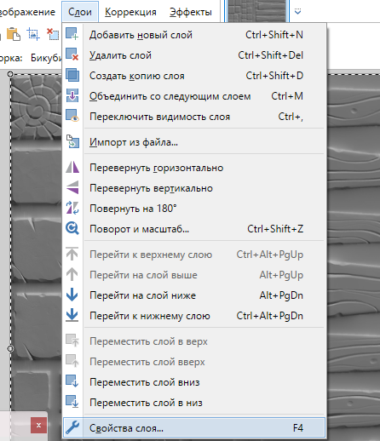Select Перейти к нижнему слою
Image resolution: width=380 pixels, height=441 pixels.
(x=194, y=316)
